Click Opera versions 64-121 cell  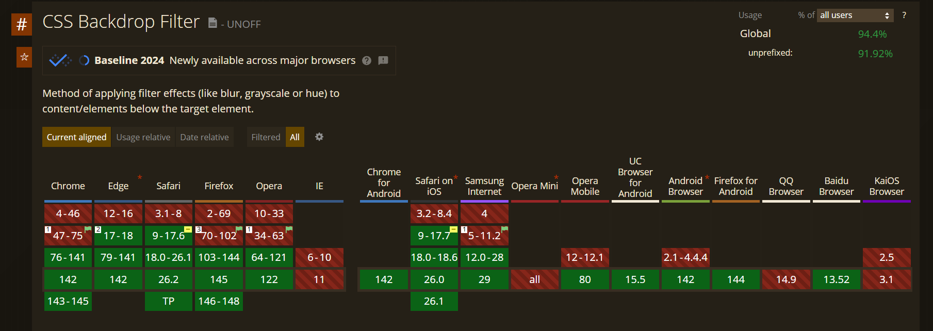[269, 257]
